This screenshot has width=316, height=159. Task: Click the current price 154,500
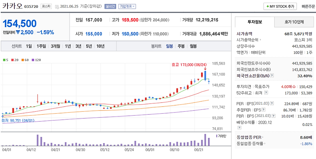(x=19, y=24)
